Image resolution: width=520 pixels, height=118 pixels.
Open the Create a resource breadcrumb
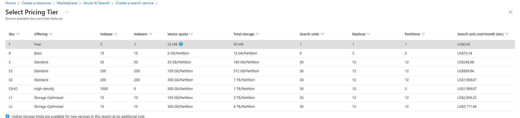(36, 3)
